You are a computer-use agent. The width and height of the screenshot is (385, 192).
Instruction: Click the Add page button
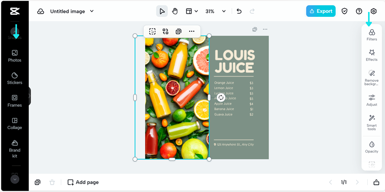click(x=83, y=182)
